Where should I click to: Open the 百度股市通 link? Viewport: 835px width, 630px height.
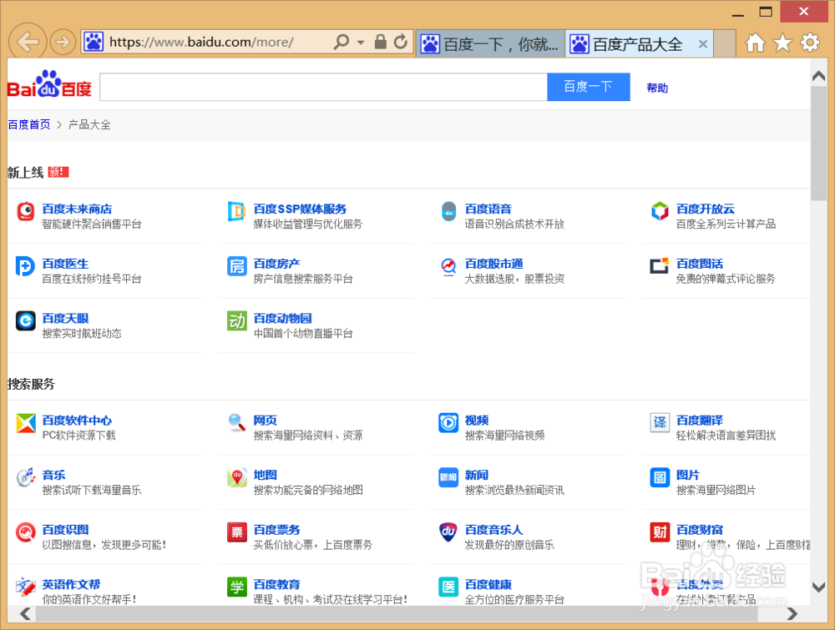(493, 264)
